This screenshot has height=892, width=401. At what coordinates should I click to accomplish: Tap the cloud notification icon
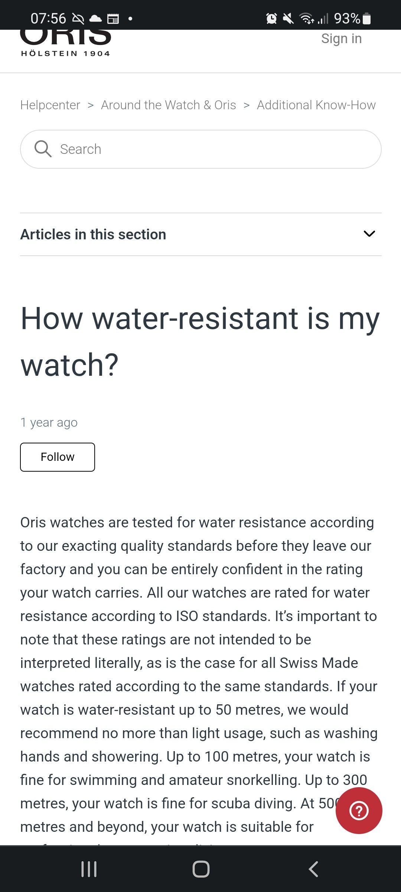click(x=95, y=19)
